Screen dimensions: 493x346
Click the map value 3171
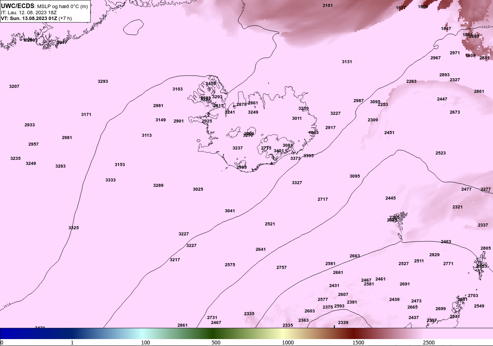[x=86, y=114]
